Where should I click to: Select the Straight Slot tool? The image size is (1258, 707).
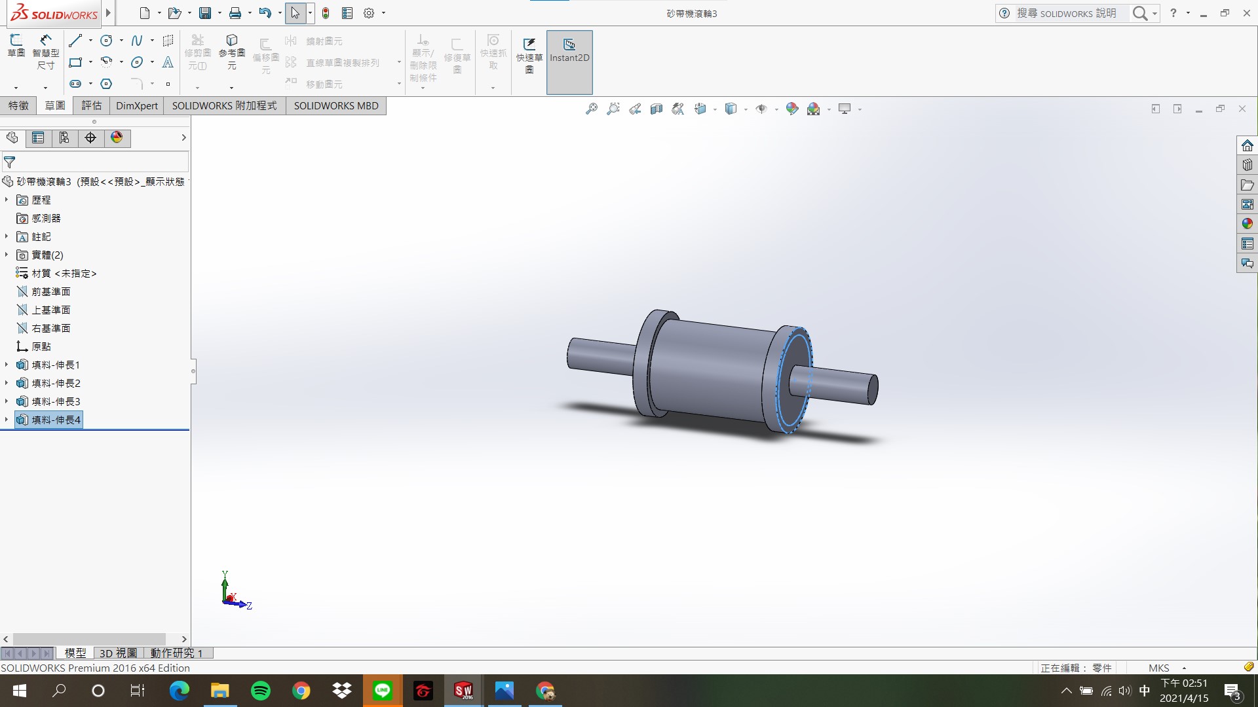click(x=76, y=84)
